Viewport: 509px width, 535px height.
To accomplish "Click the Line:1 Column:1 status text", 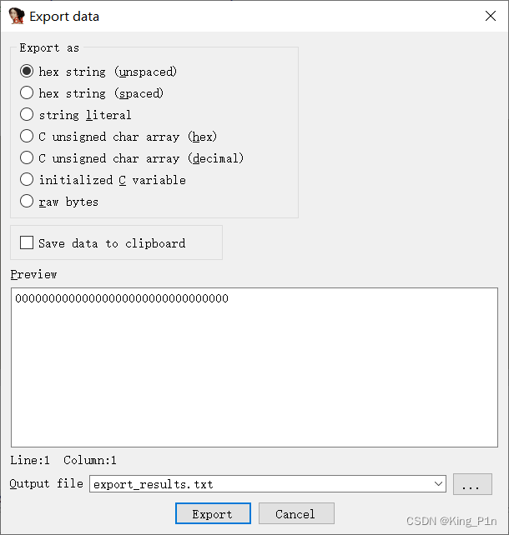I will pos(63,460).
